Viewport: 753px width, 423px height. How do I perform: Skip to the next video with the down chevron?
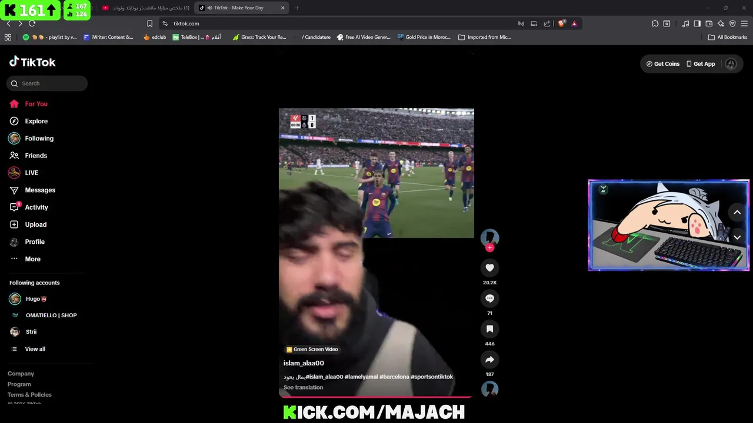737,237
